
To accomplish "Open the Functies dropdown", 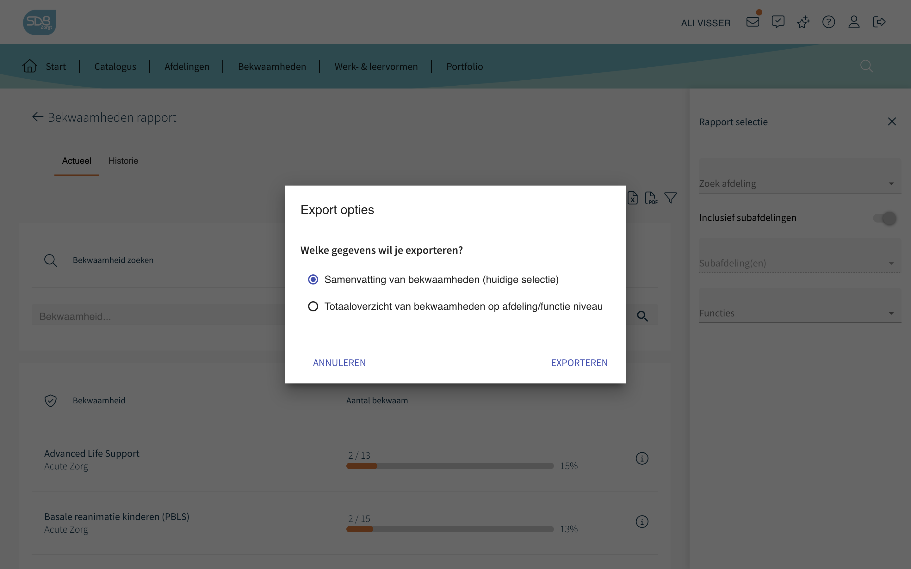I will tap(800, 306).
